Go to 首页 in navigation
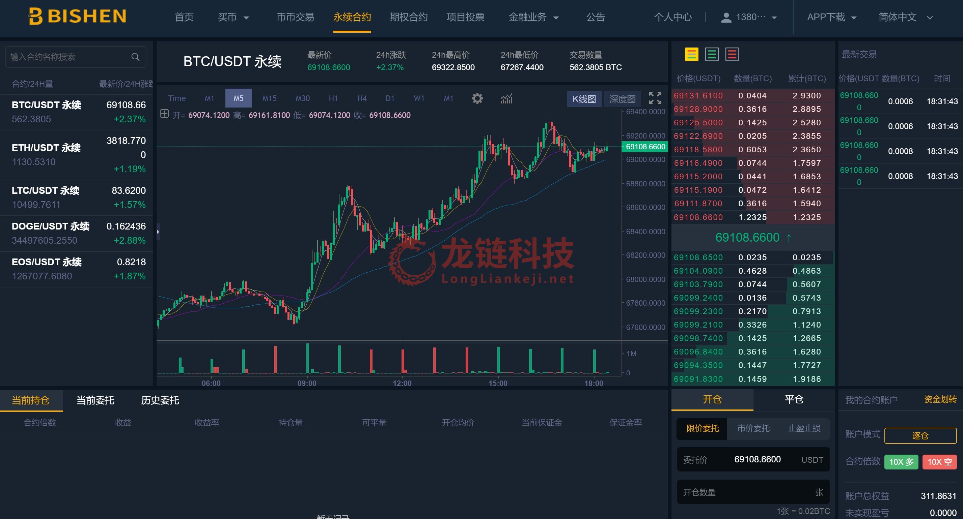The width and height of the screenshot is (963, 519). click(x=184, y=17)
